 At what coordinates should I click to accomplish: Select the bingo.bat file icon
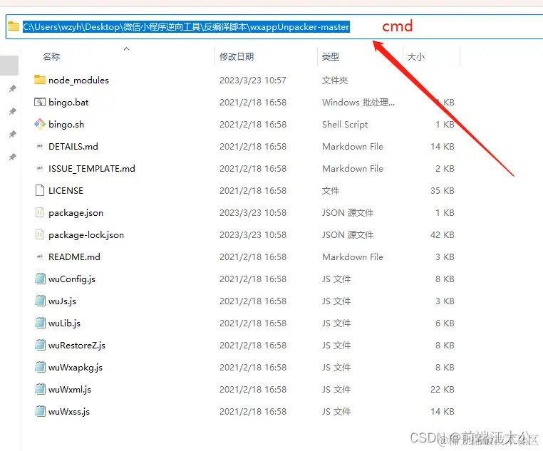coord(40,102)
